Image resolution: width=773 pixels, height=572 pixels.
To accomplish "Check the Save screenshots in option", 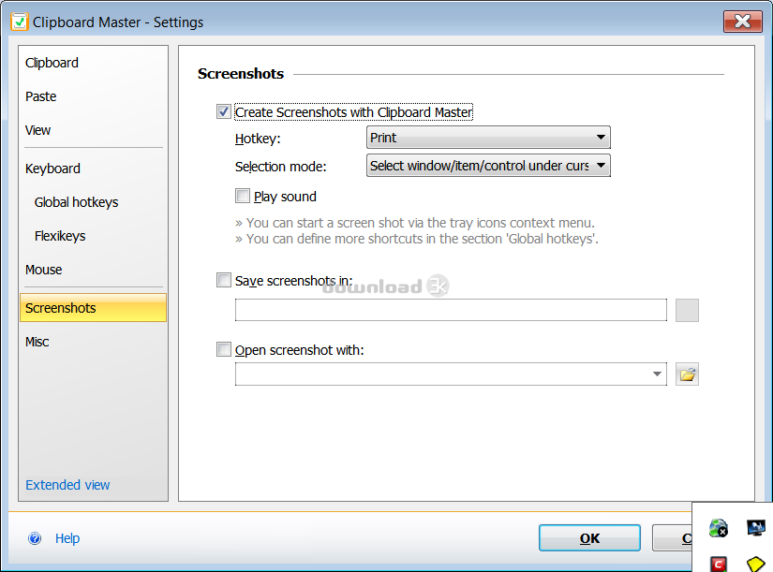I will point(224,280).
